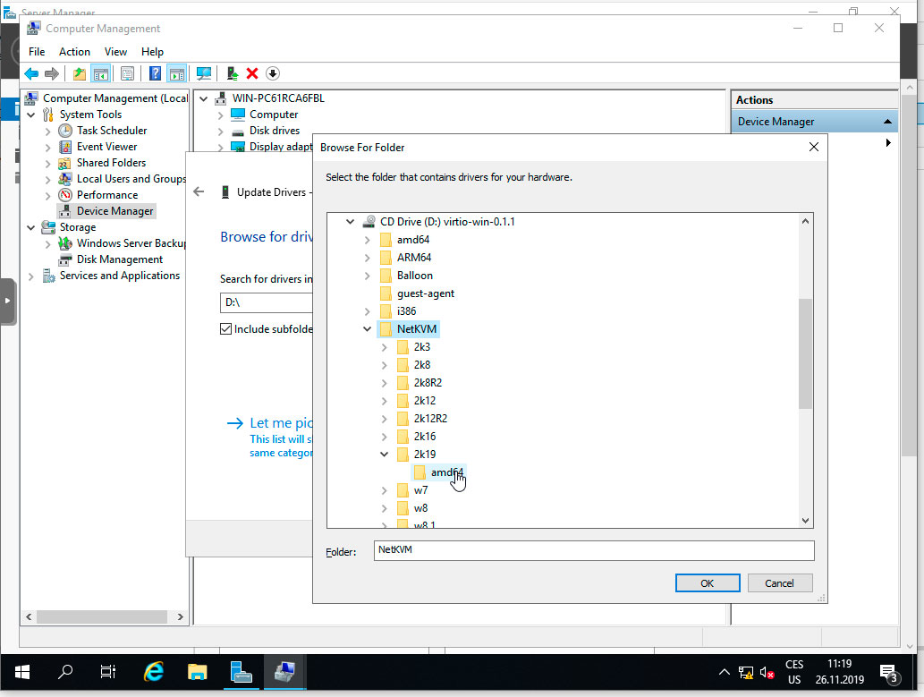This screenshot has width=924, height=697.
Task: Mute icon in system tray
Action: (765, 672)
